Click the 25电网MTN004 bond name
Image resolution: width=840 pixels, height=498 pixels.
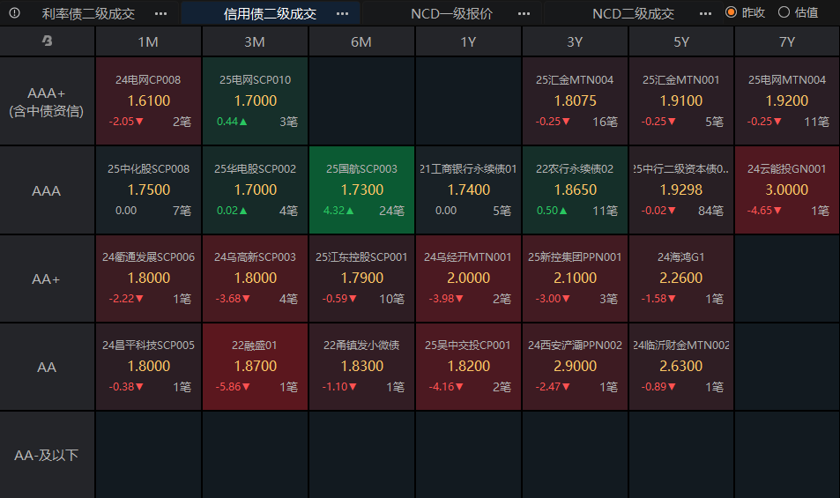pyautogui.click(x=787, y=80)
